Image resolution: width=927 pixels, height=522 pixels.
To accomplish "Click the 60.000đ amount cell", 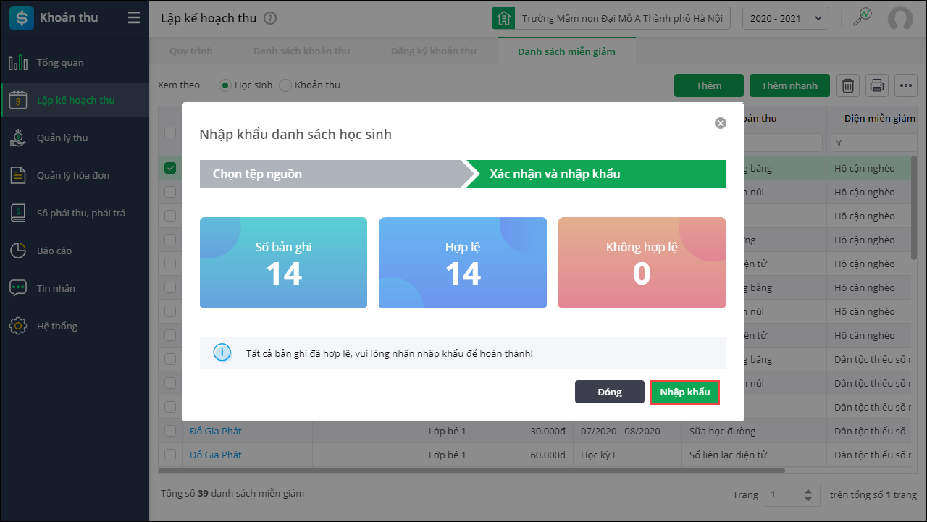I will 541,455.
